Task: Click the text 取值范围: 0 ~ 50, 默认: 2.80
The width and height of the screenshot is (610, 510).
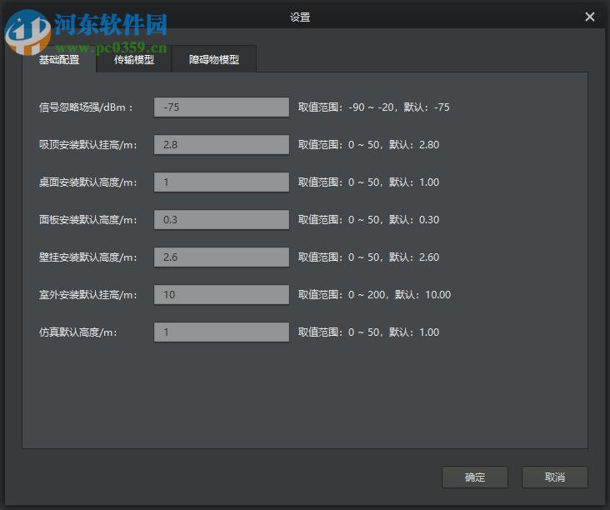Action: pos(369,145)
